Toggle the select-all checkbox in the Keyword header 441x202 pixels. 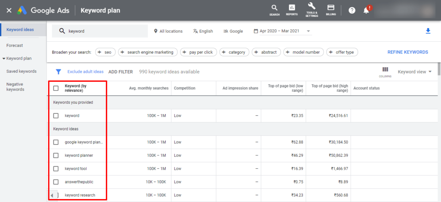(56, 88)
